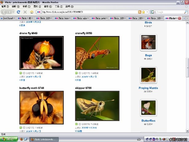Click the copyright icon under butterfly moth
Screen dimensions: 189x142
tap(24, 128)
